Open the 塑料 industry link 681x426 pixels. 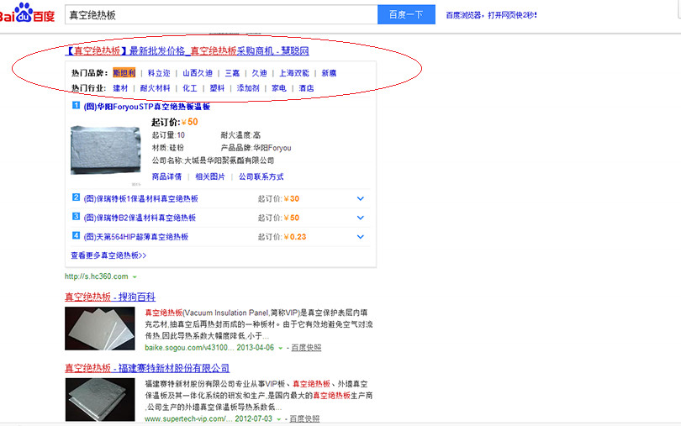pos(217,88)
